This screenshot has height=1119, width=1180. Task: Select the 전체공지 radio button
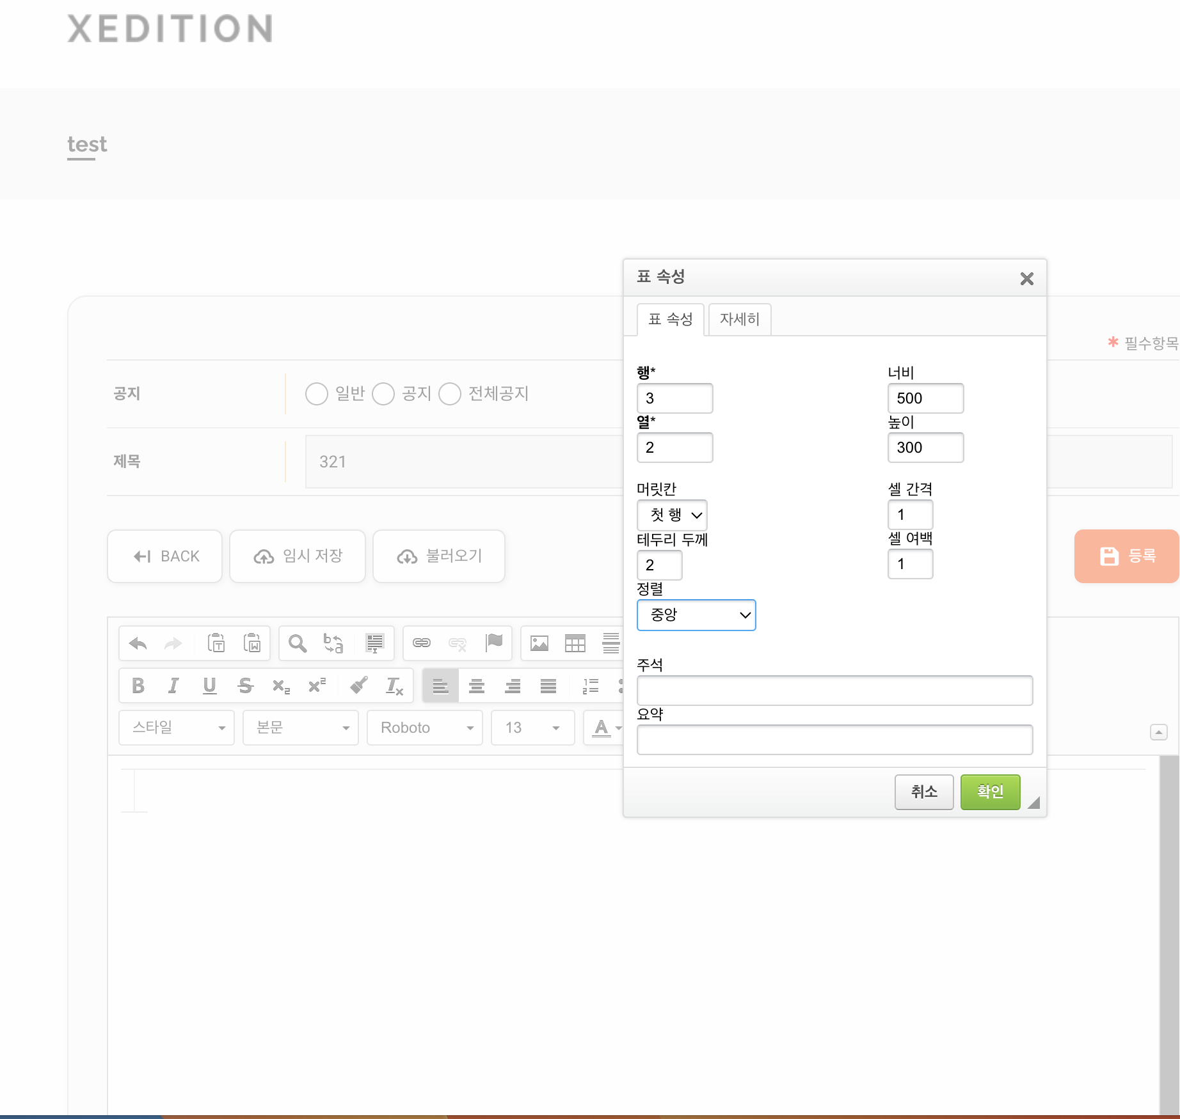coord(450,394)
